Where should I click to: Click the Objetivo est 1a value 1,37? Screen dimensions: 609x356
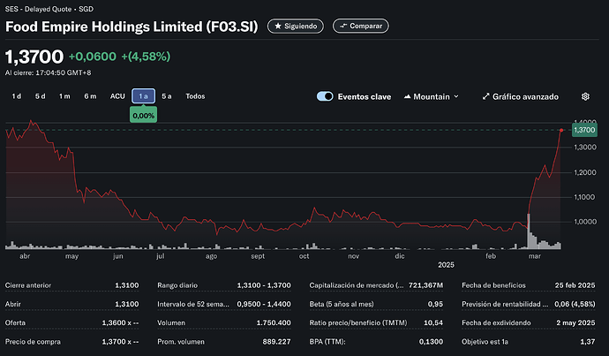588,342
